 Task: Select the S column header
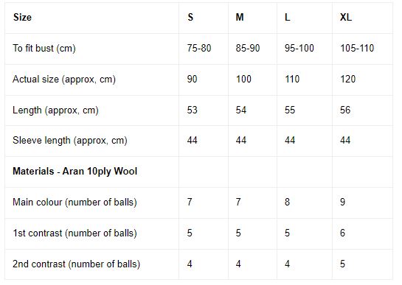click(x=190, y=18)
